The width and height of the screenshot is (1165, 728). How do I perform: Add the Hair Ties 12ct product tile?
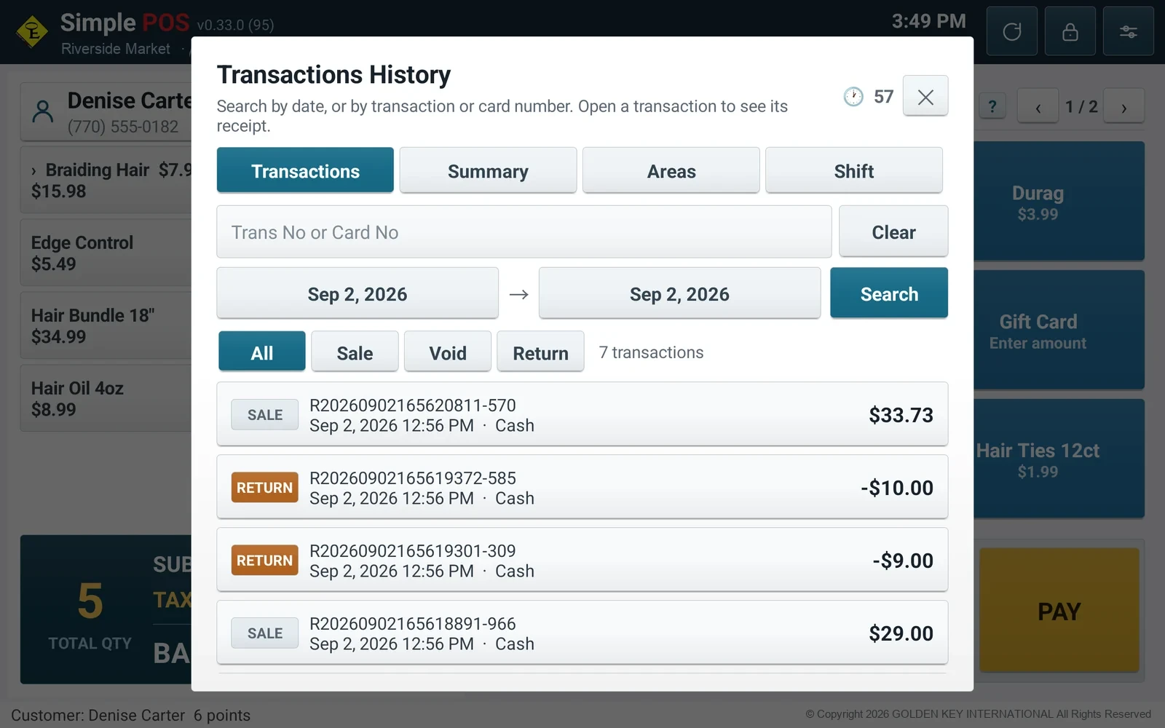pos(1059,459)
